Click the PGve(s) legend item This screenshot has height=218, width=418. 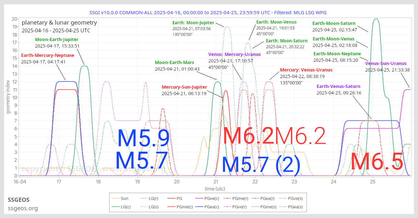[294, 198]
